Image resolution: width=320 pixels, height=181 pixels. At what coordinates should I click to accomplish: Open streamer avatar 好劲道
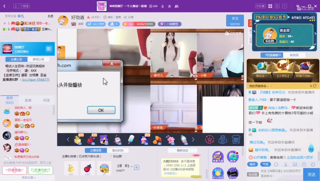[63, 20]
